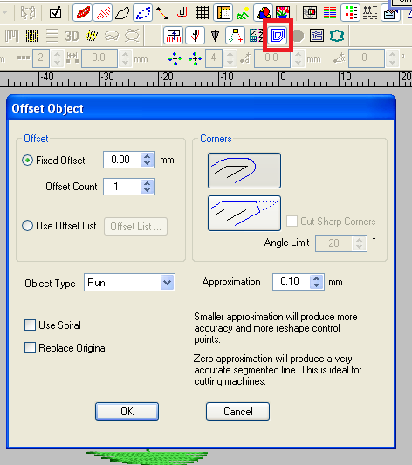Screen dimensions: 412x465
Task: Select the yellow zigzag fill icon
Action: (92, 36)
